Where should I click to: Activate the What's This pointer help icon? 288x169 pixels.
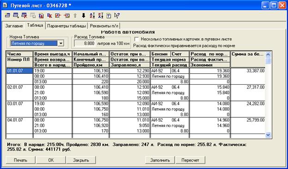(117, 16)
